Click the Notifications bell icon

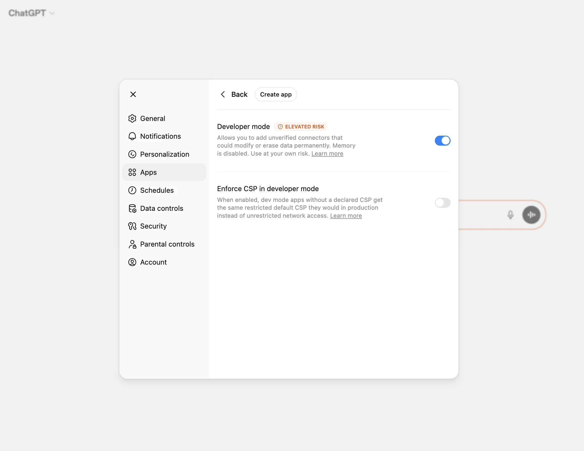pyautogui.click(x=132, y=136)
